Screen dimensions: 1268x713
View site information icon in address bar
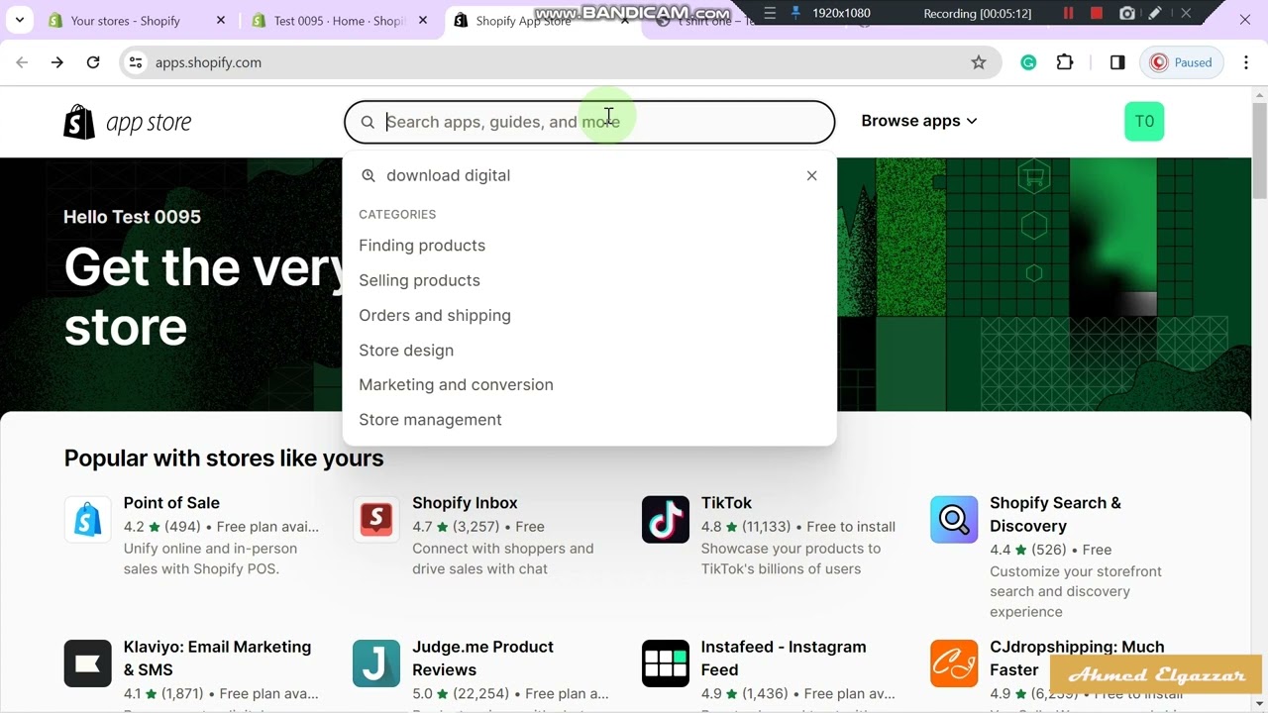(137, 62)
